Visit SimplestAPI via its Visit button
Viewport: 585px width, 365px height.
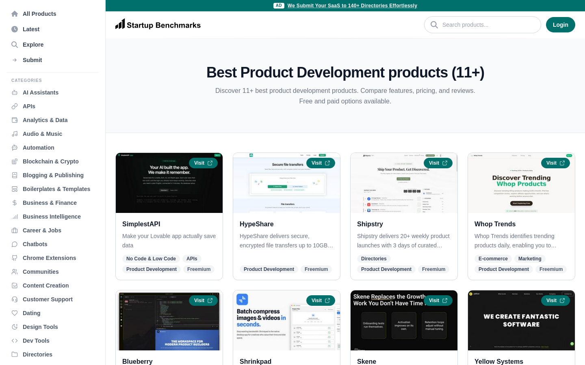(203, 163)
